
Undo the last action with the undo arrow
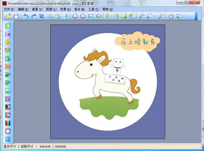pyautogui.click(x=26, y=16)
